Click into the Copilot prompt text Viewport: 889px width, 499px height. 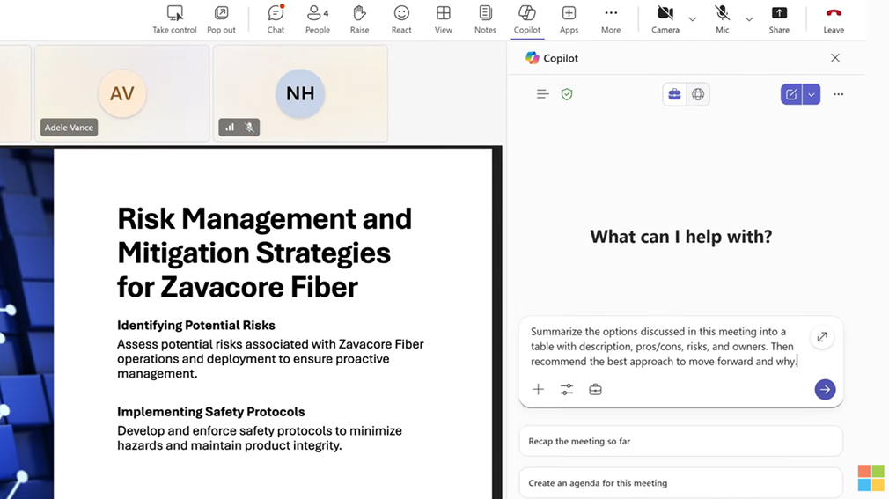tap(664, 347)
